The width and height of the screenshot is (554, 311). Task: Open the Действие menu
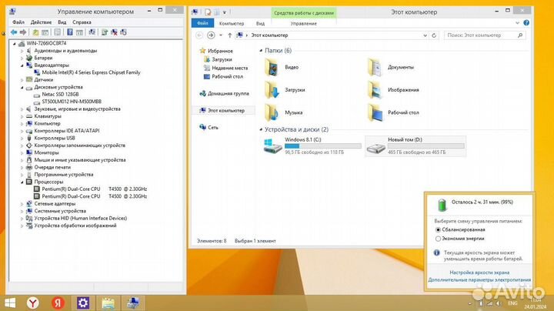click(x=41, y=22)
